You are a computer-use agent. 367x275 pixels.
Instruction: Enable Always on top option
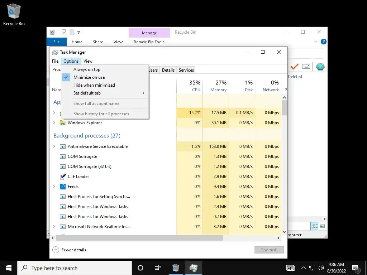tap(105, 69)
